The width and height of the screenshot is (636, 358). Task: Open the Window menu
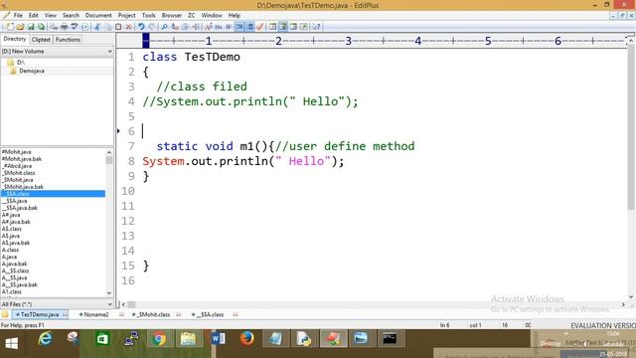tap(212, 16)
